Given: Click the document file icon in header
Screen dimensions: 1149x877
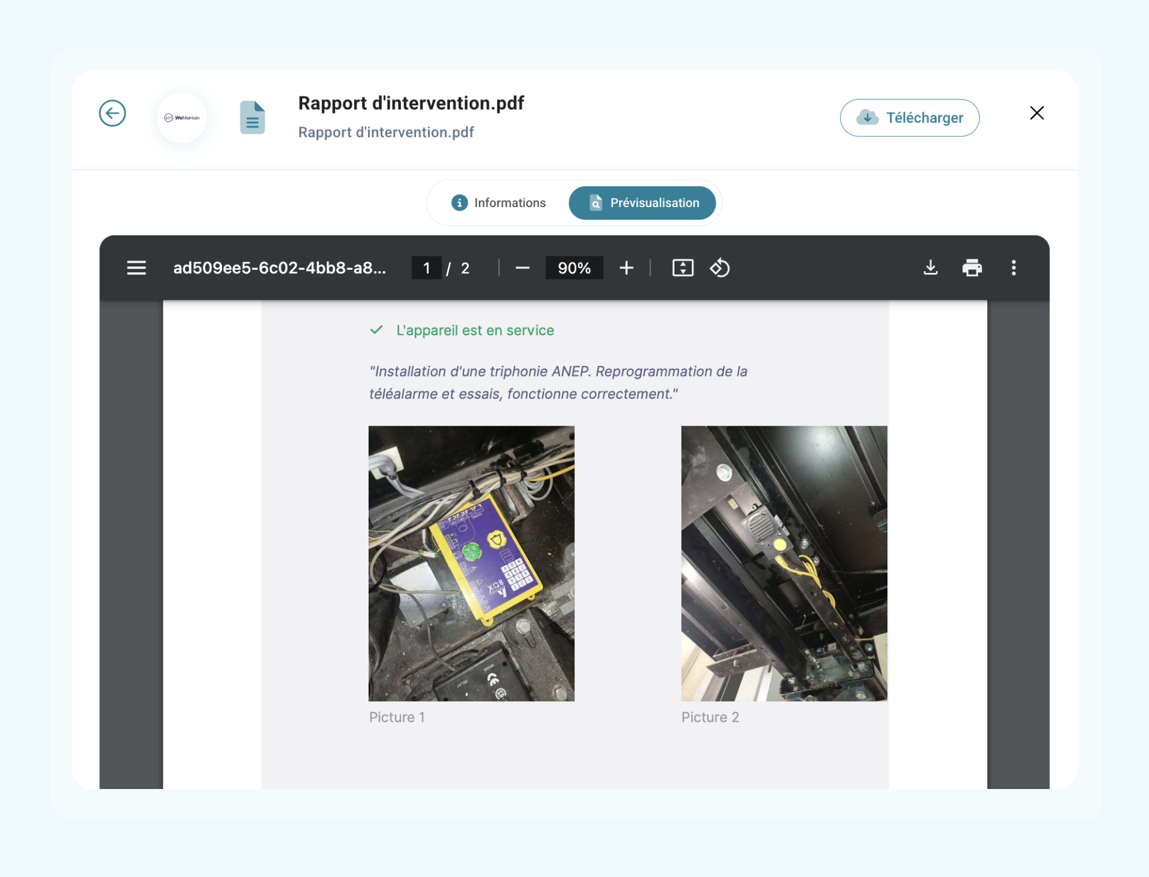Looking at the screenshot, I should [253, 117].
